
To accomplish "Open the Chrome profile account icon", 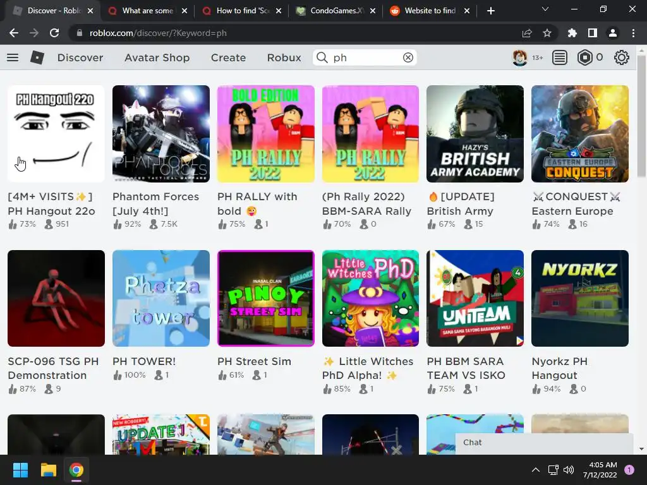I will pos(613,33).
